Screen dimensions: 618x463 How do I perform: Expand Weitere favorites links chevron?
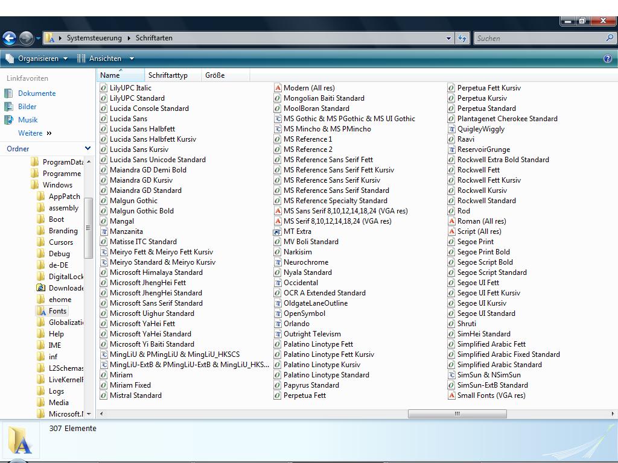coord(49,133)
